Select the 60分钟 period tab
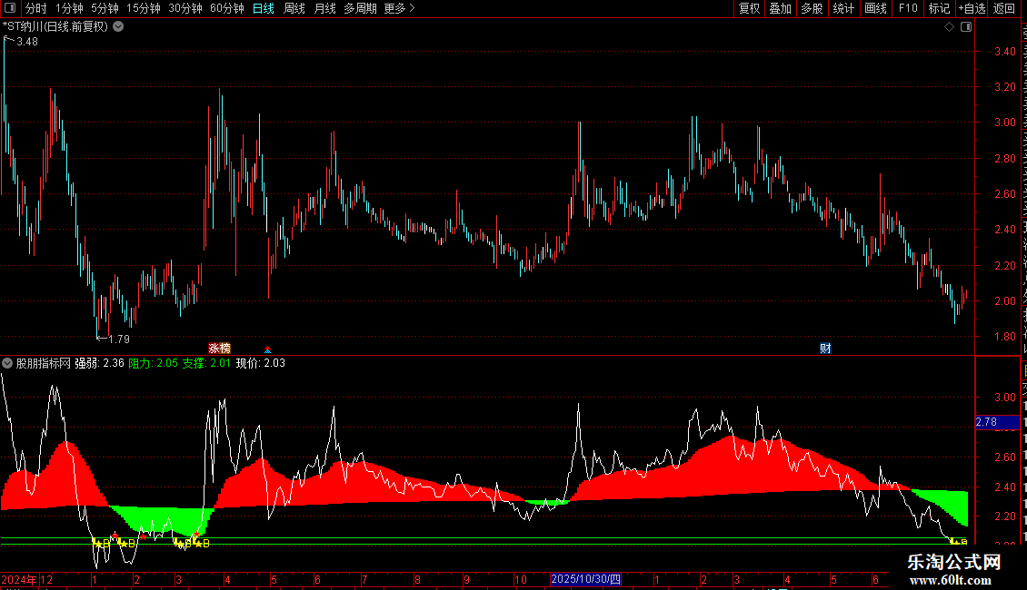The height and width of the screenshot is (590, 1027). 226,8
